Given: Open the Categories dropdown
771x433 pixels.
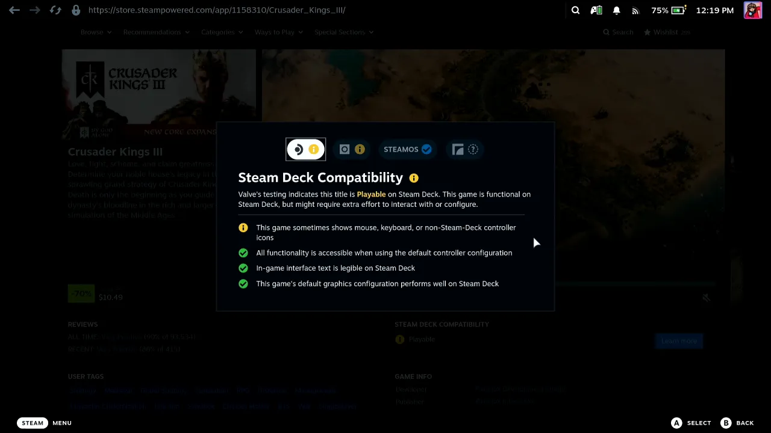Looking at the screenshot, I should point(222,32).
